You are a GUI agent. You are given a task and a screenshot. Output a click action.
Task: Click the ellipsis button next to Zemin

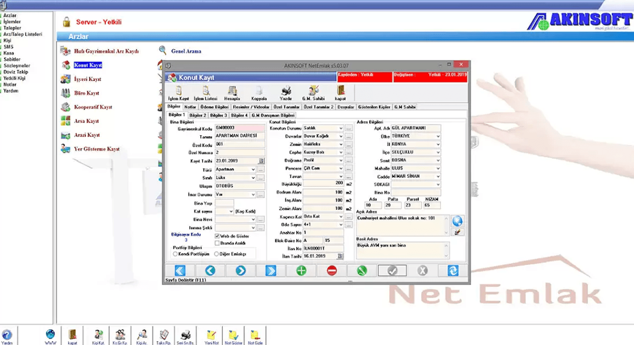[x=349, y=144]
